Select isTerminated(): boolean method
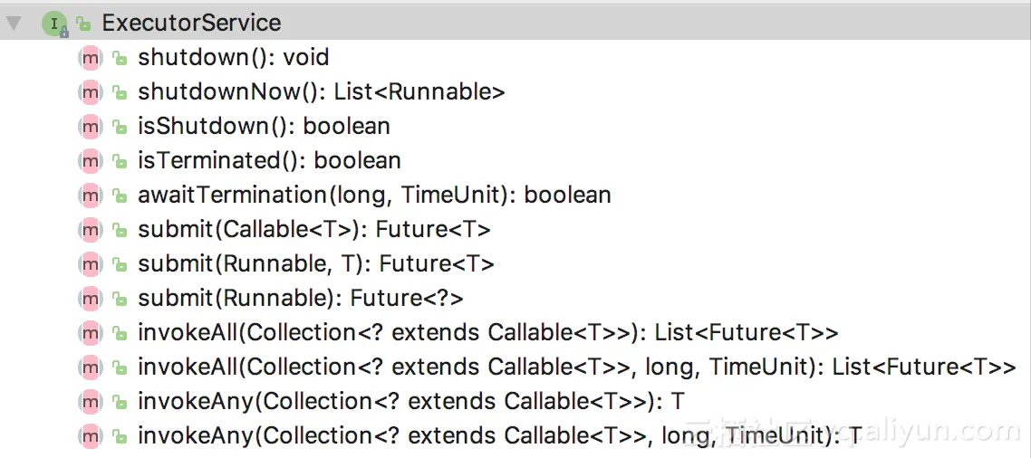1031x458 pixels. coord(269,161)
